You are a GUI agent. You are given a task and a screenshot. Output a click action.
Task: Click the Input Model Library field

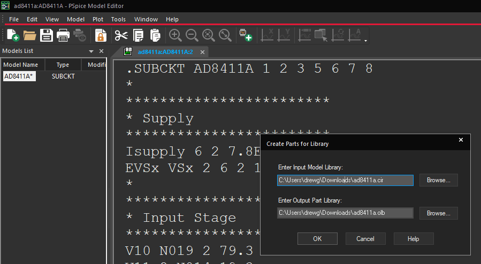(x=345, y=180)
